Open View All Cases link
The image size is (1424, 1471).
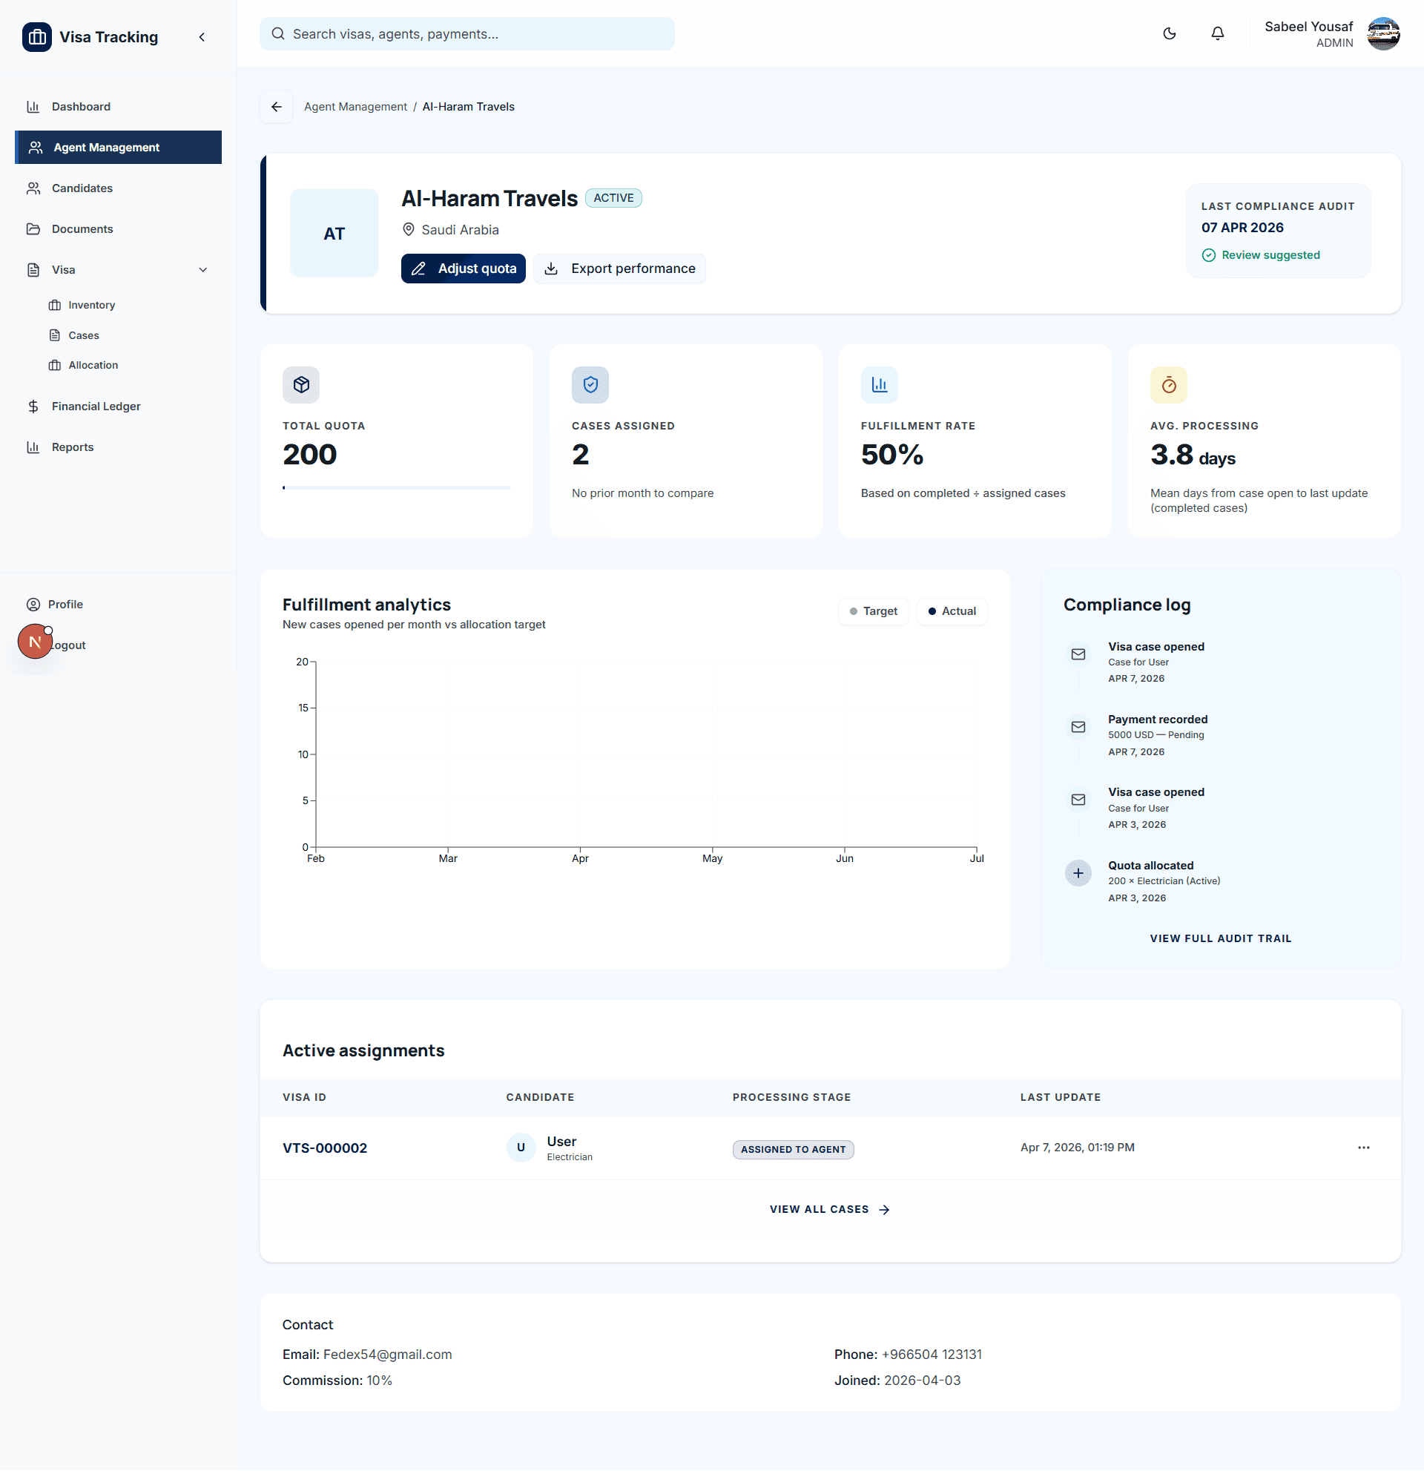pos(830,1209)
